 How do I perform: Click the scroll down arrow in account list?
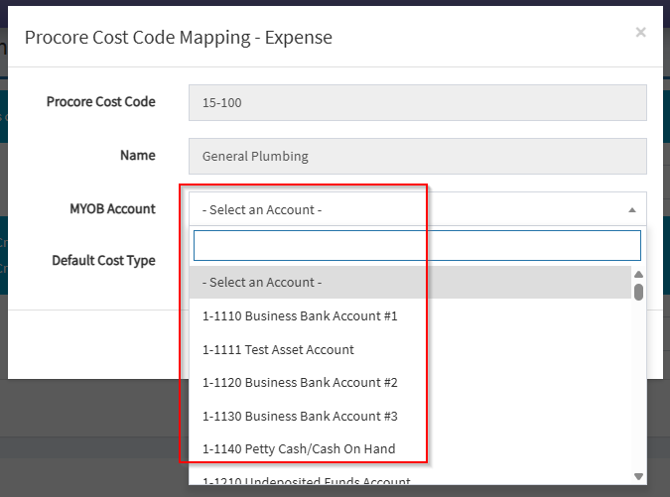click(638, 476)
